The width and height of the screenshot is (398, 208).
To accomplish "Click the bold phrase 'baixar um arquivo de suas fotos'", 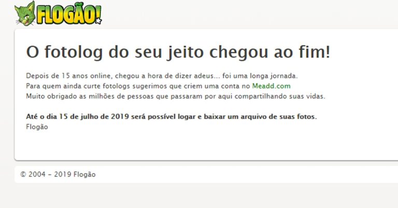I will (x=260, y=117).
